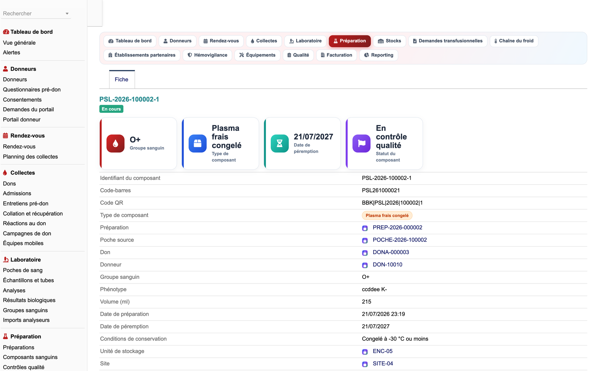
Task: Click the person icon in the sidebar Donneurs heading
Action: 5,69
